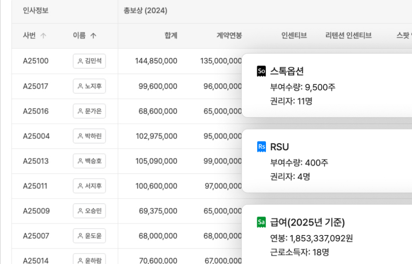Click the blue Rs RSU icon
Screen dimensions: 412x264
261,147
